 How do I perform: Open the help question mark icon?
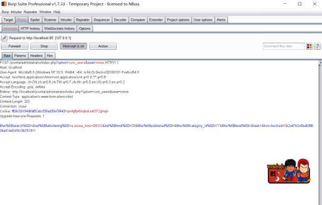pyautogui.click(x=317, y=46)
